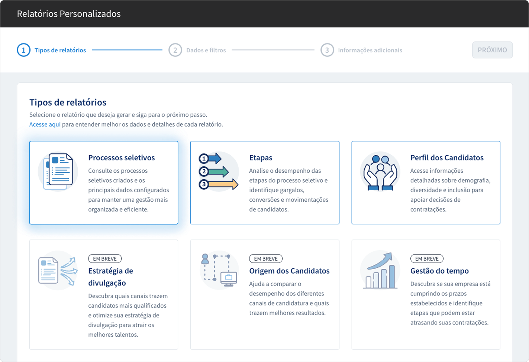529x362 pixels.
Task: Choose the Etapas report title
Action: 261,158
